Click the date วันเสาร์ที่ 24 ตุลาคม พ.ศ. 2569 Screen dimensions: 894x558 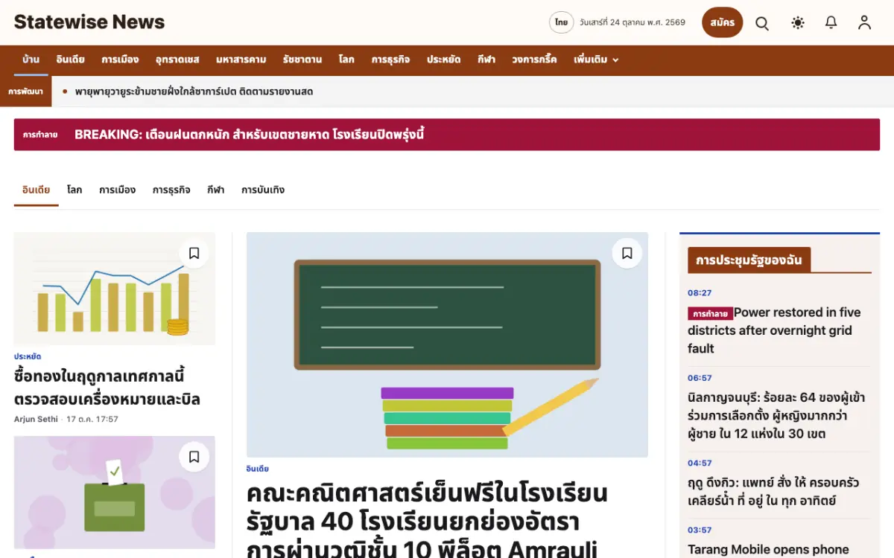tap(633, 22)
